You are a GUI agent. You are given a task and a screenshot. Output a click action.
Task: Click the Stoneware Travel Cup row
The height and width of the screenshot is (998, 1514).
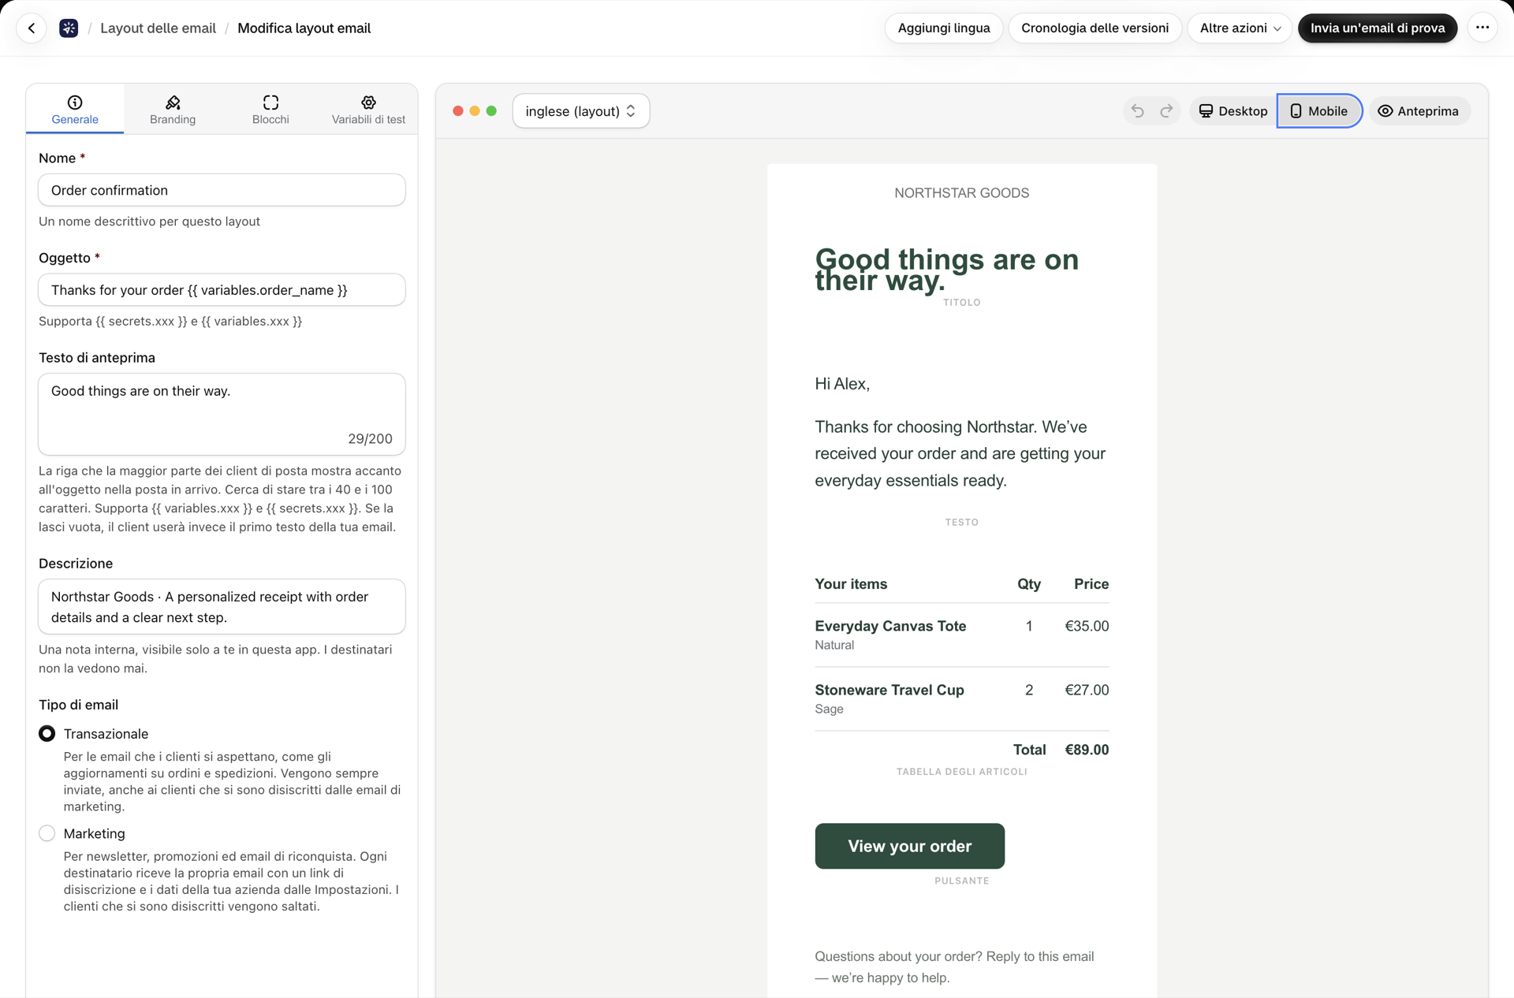tap(961, 698)
